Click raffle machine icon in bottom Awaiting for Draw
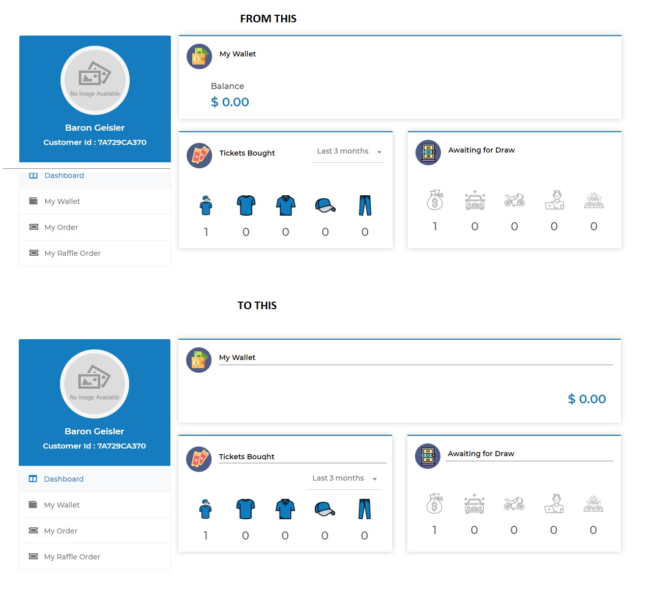This screenshot has height=595, width=652. point(428,456)
